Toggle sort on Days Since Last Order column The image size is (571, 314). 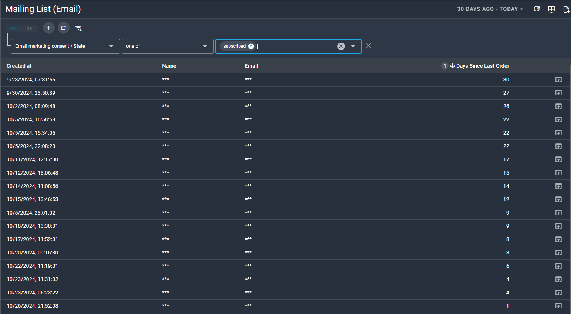pos(483,66)
